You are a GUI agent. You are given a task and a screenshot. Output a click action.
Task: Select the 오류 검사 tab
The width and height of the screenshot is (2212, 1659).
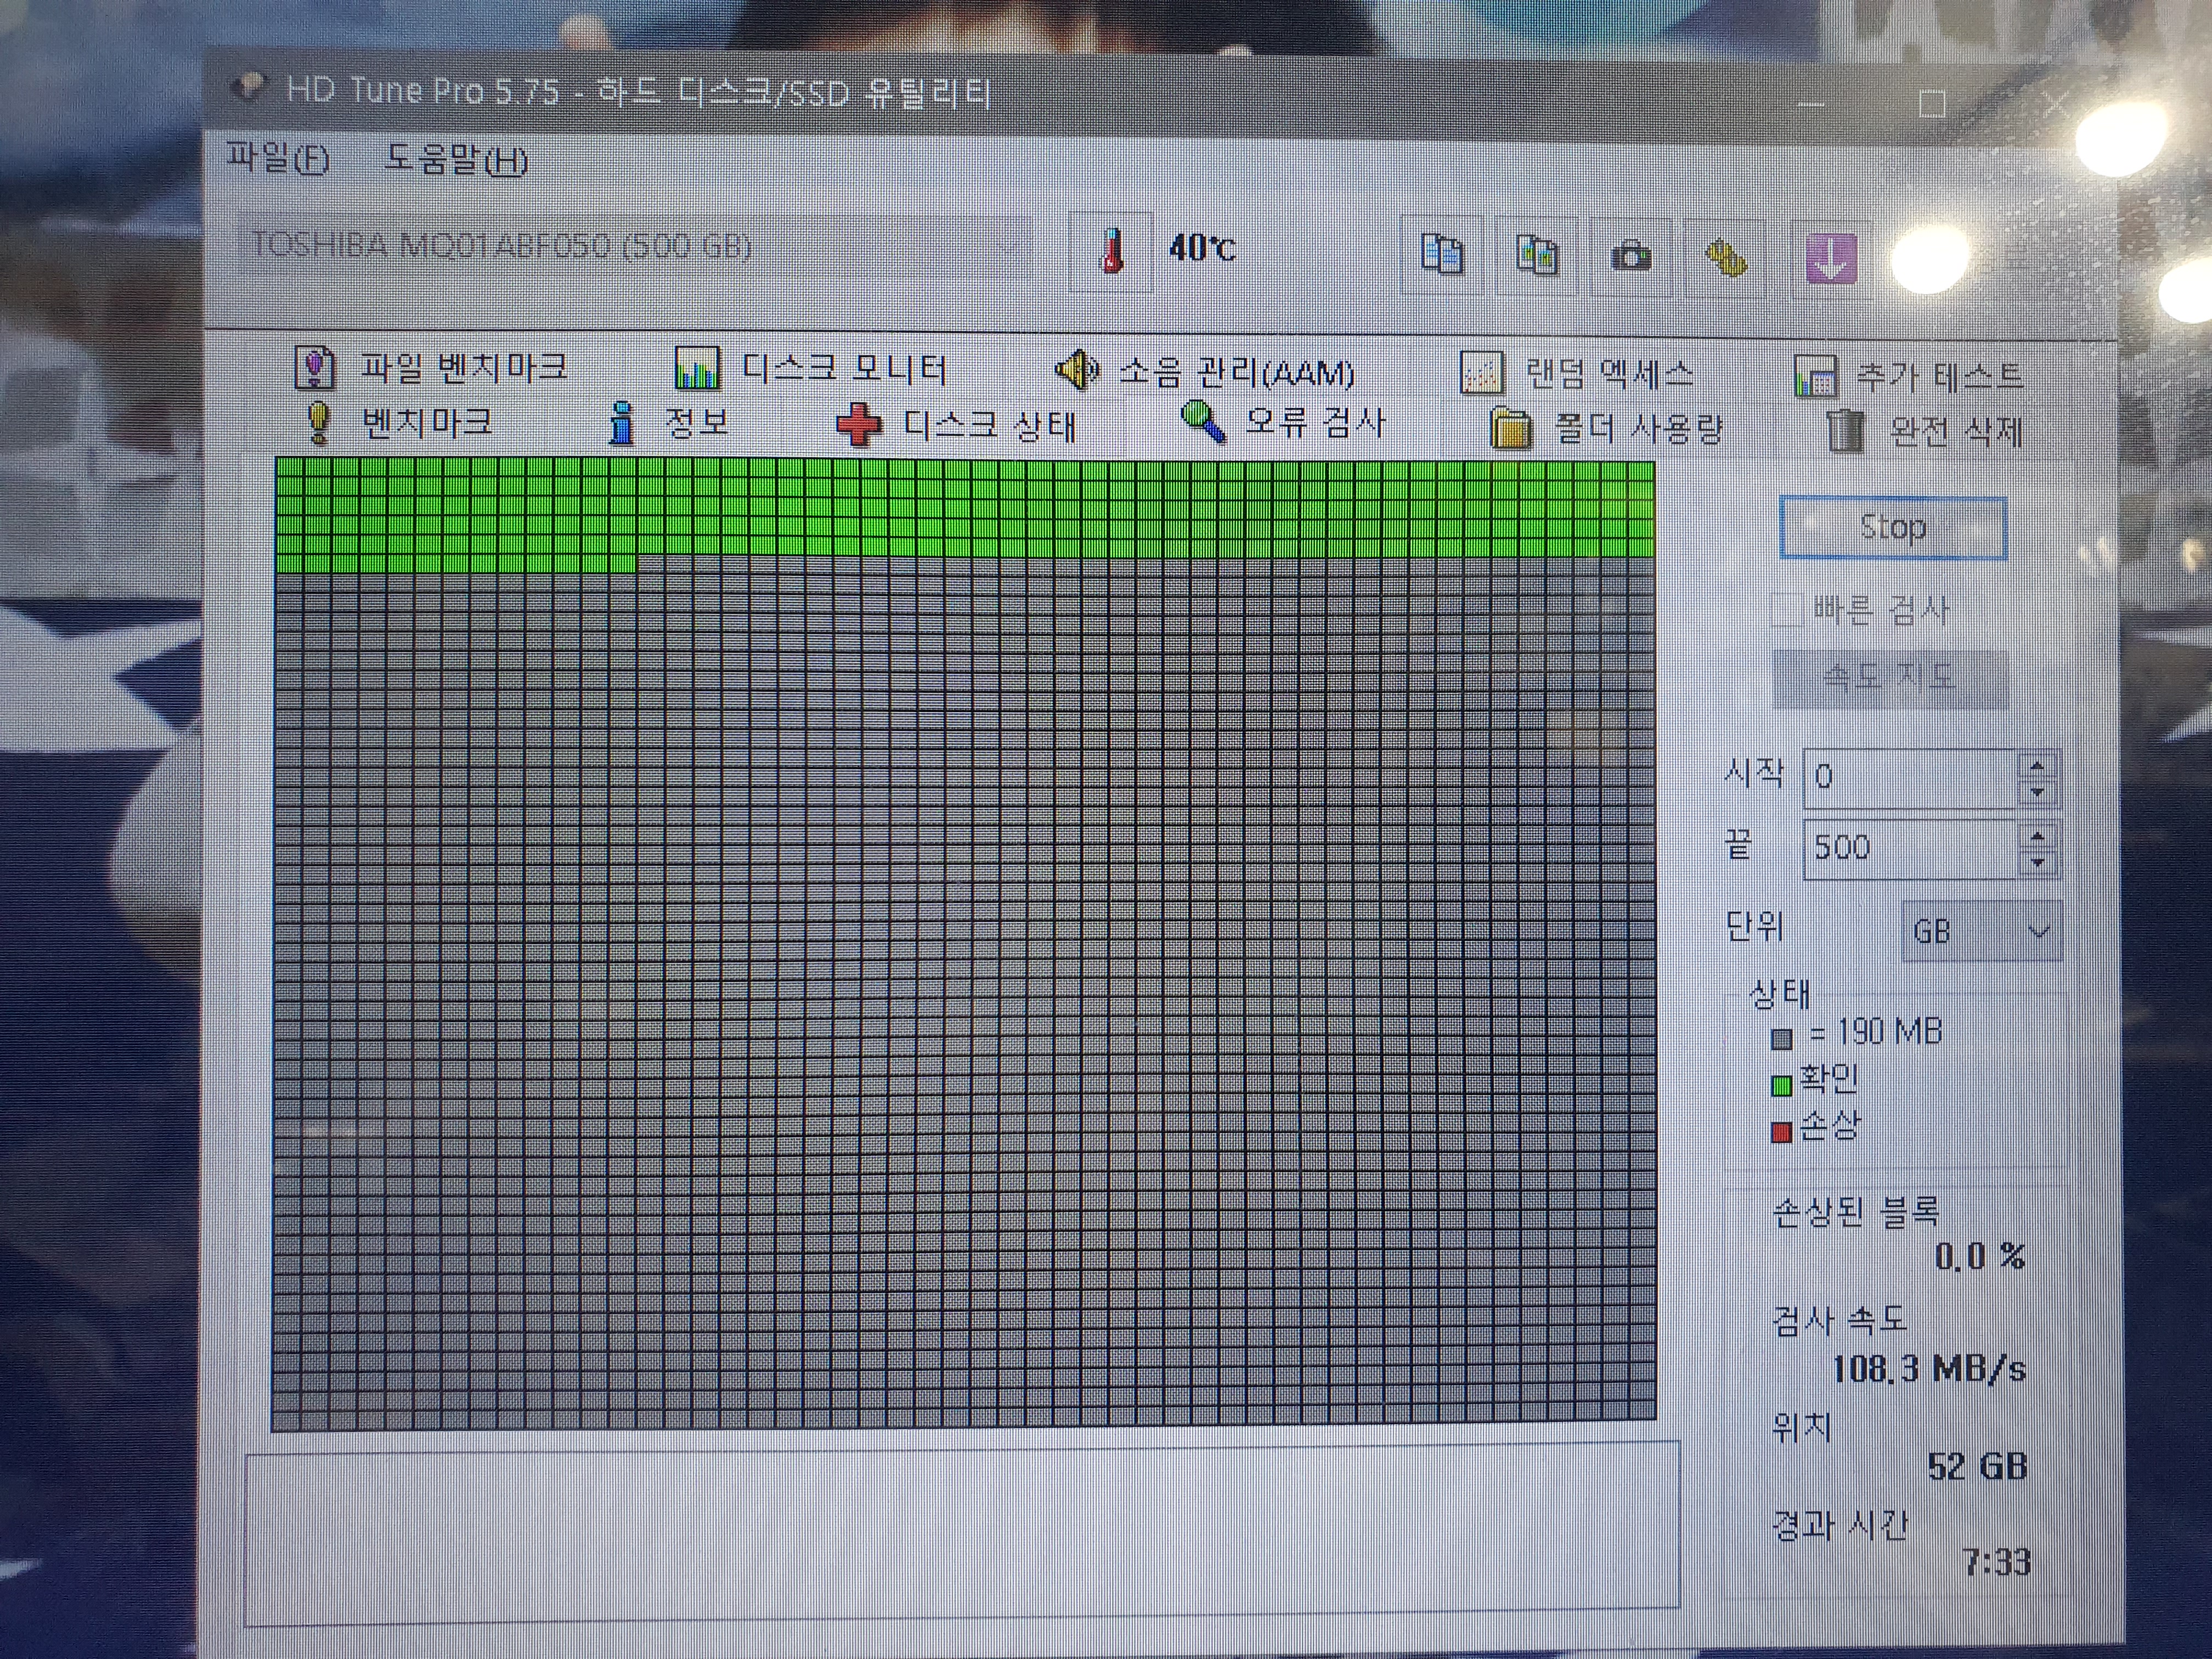(1284, 423)
